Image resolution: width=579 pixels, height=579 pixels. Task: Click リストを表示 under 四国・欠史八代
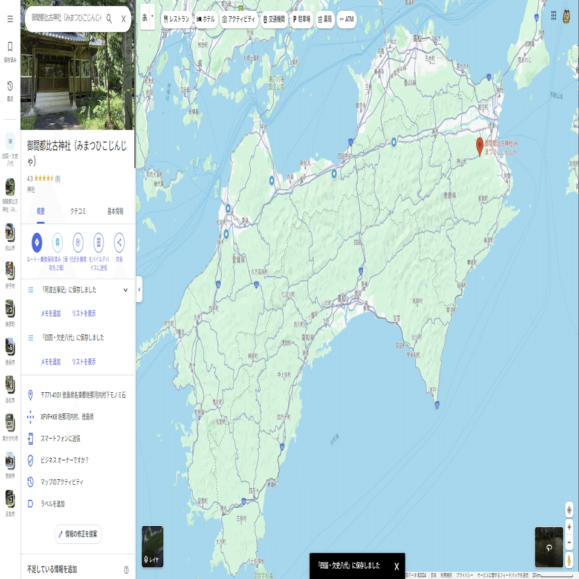pyautogui.click(x=84, y=362)
